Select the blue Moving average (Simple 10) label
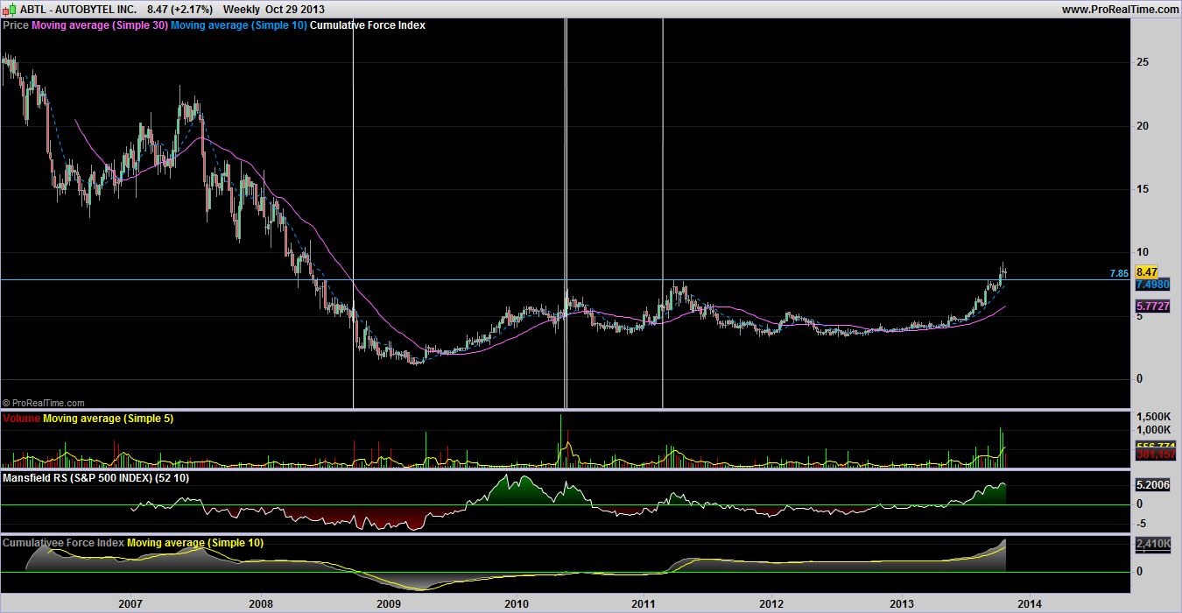Image resolution: width=1182 pixels, height=613 pixels. 238,25
